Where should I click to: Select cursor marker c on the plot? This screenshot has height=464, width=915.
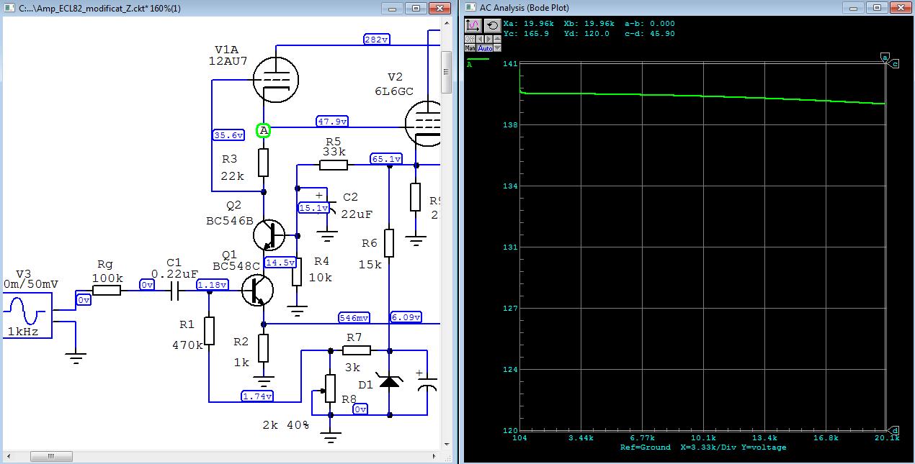tap(895, 64)
